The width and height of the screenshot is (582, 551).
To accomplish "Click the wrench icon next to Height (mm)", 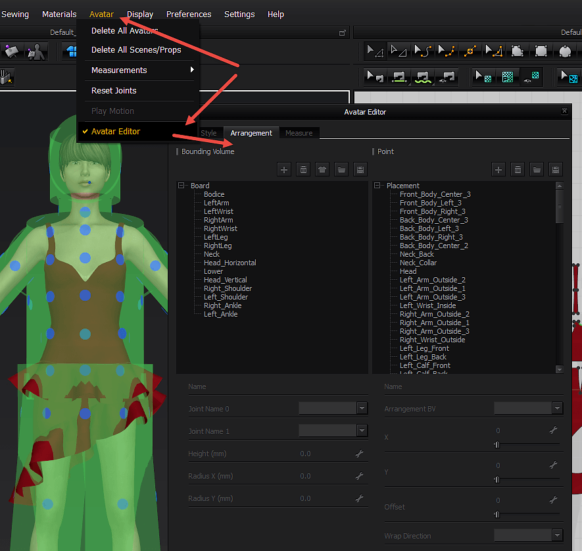I will (359, 454).
